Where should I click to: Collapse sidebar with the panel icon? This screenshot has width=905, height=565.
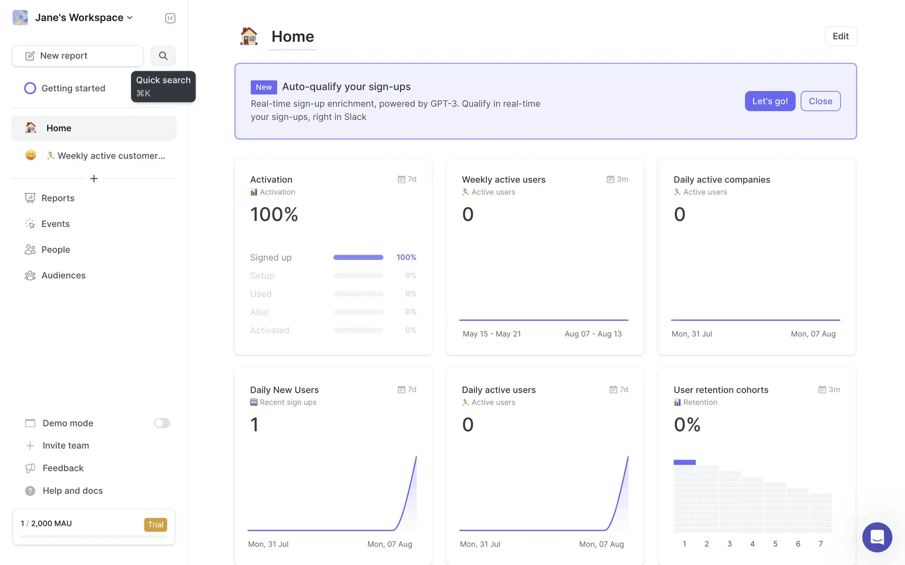coord(170,18)
